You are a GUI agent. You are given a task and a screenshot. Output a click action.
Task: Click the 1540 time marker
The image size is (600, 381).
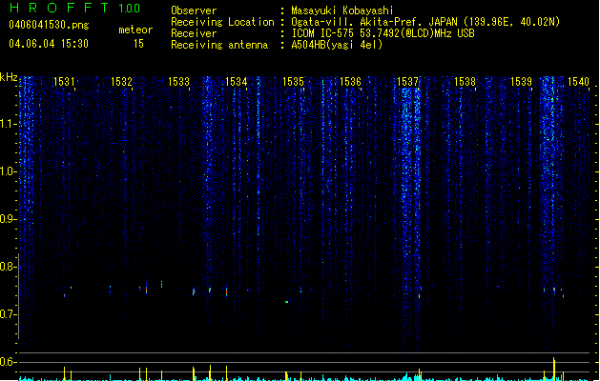coord(579,82)
